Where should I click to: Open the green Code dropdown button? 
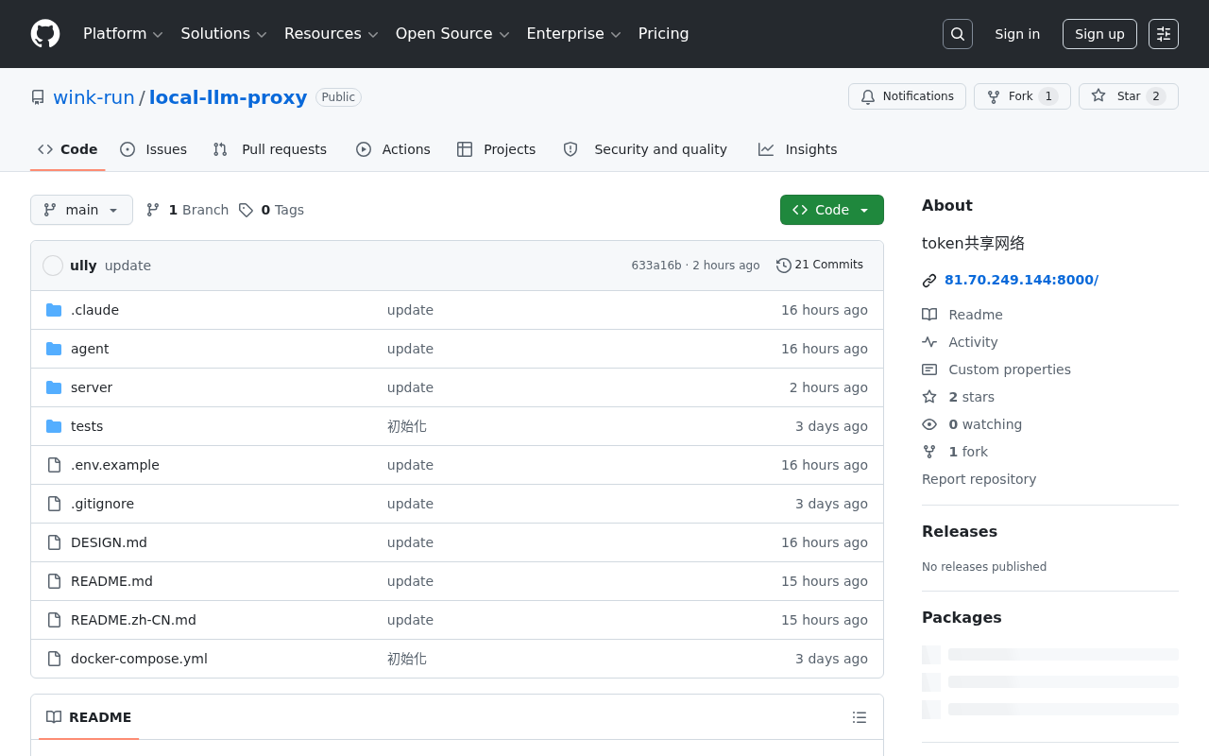point(832,210)
